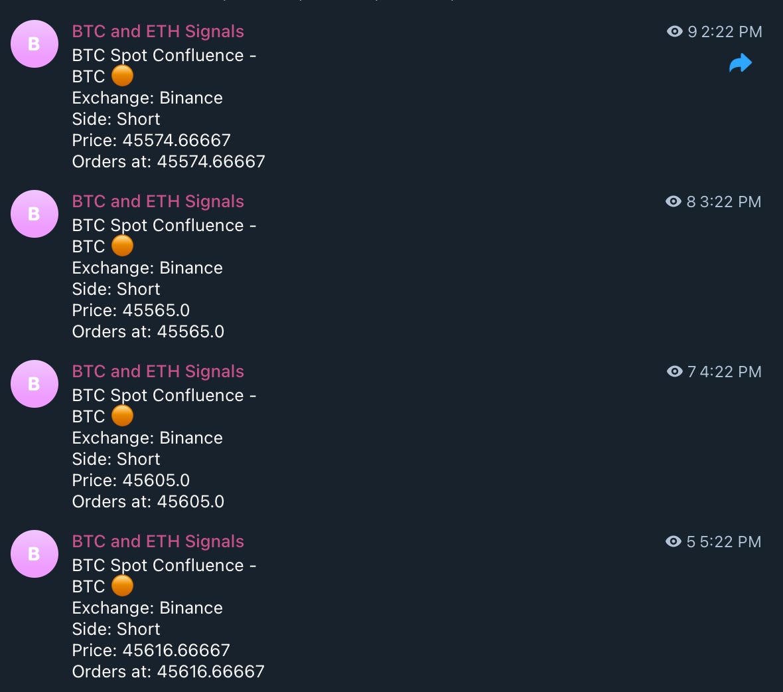This screenshot has width=783, height=692.
Task: Open avatar of the 3:22 PM message
Action: 35,214
